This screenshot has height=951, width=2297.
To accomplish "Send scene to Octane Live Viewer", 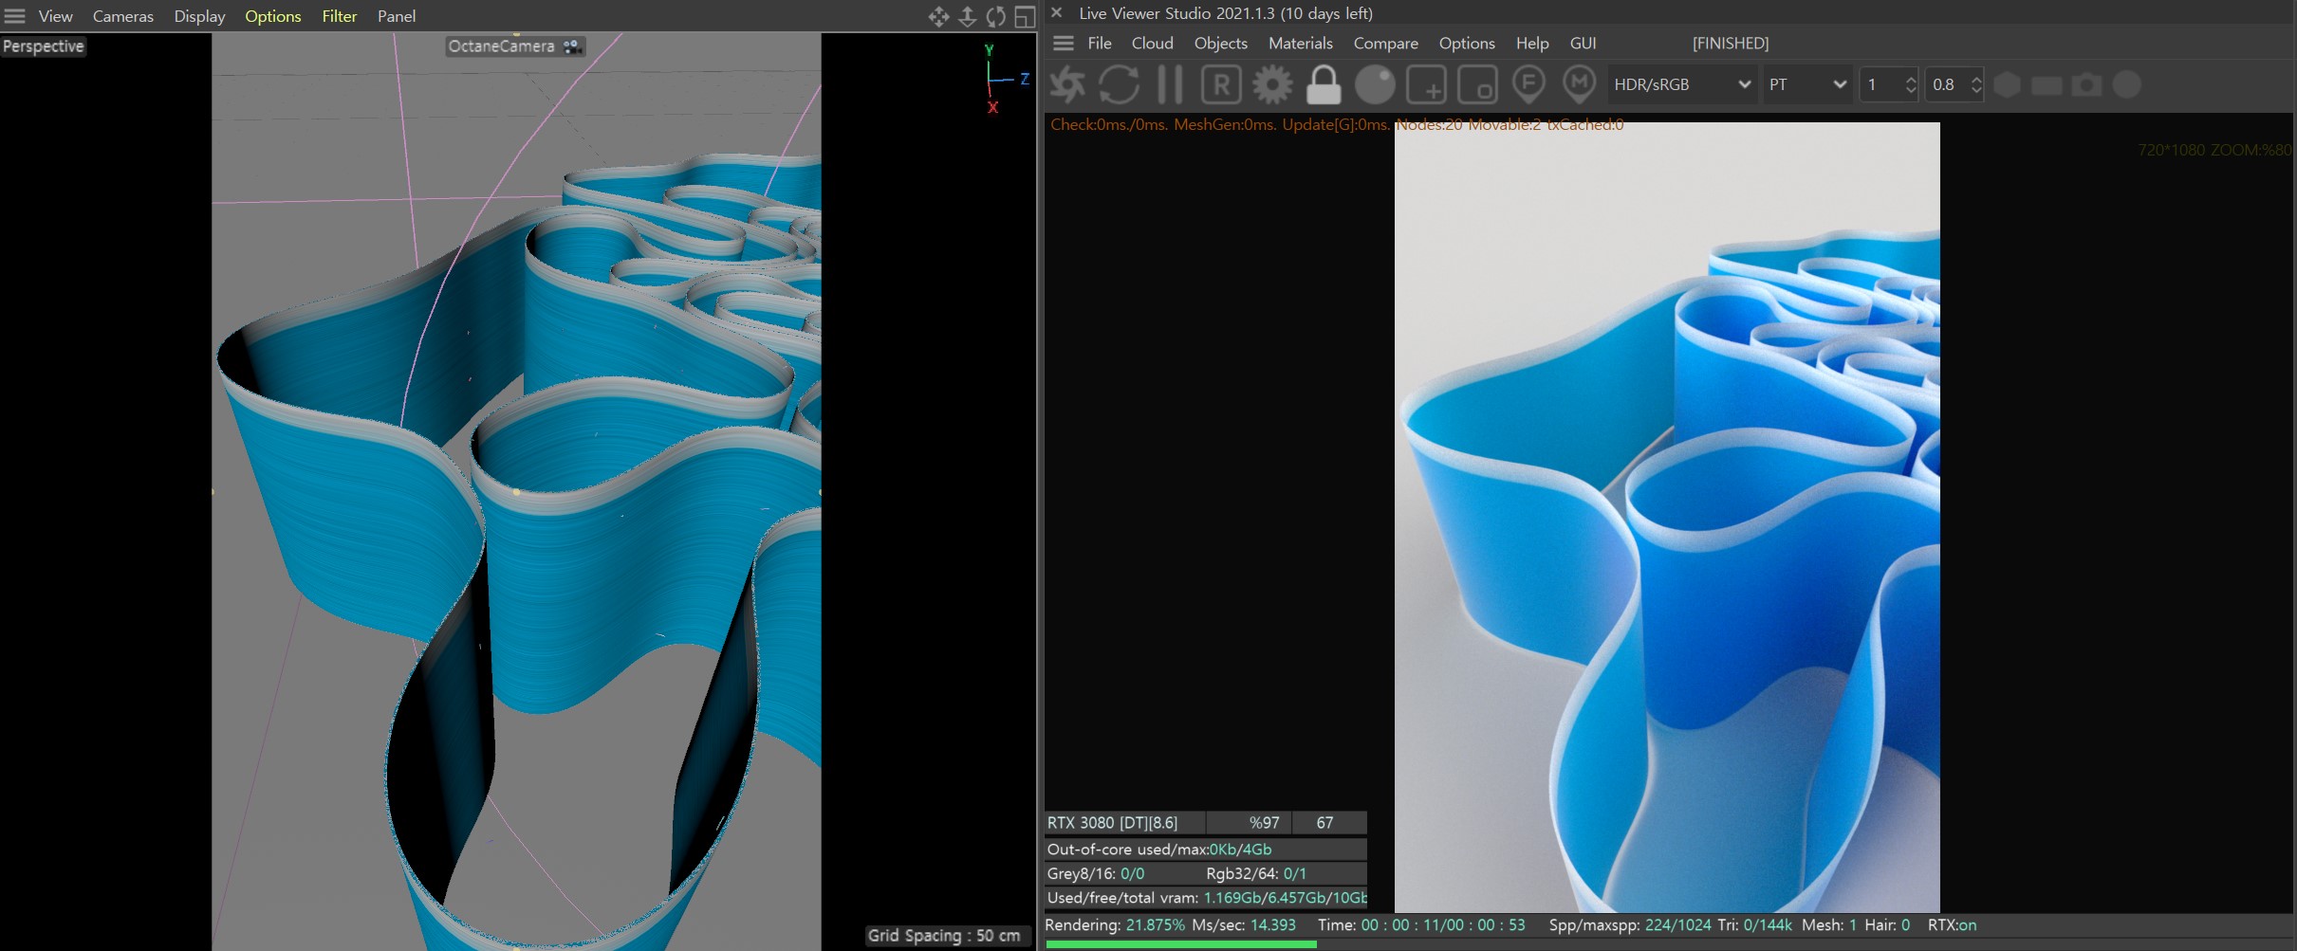I will [1068, 84].
